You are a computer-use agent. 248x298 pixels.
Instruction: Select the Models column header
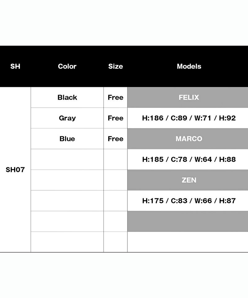(189, 66)
